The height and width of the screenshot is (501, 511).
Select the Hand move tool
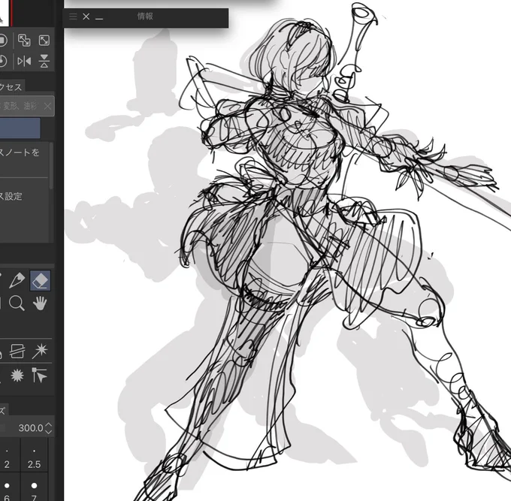coord(40,303)
